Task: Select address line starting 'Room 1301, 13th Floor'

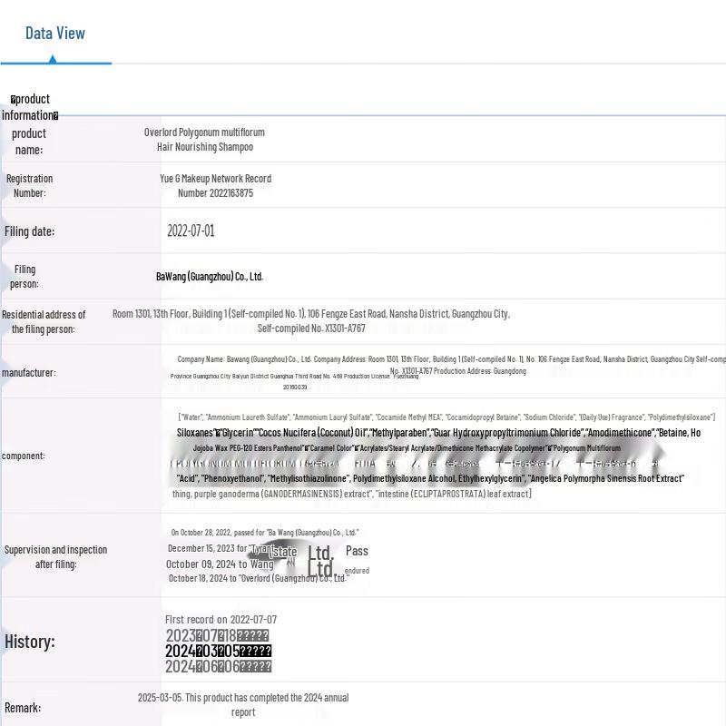Action: tap(311, 314)
